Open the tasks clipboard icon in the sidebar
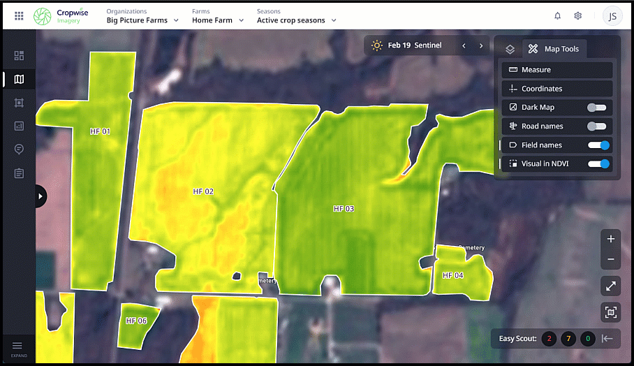The width and height of the screenshot is (634, 366). pos(19,173)
